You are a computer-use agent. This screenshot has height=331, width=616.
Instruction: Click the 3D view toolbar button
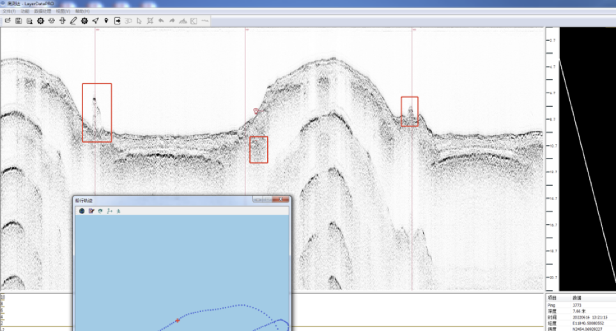[128, 20]
